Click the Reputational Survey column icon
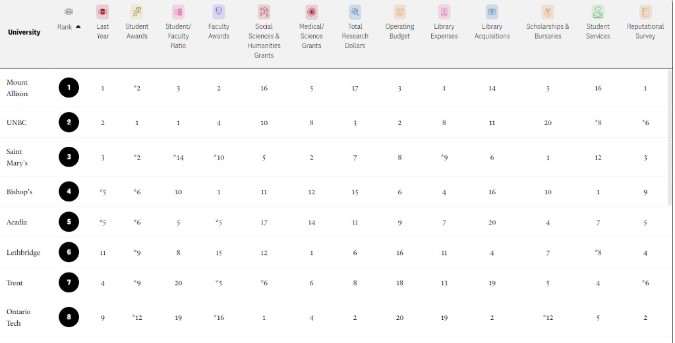Image resolution: width=675 pixels, height=343 pixels. pyautogui.click(x=645, y=12)
